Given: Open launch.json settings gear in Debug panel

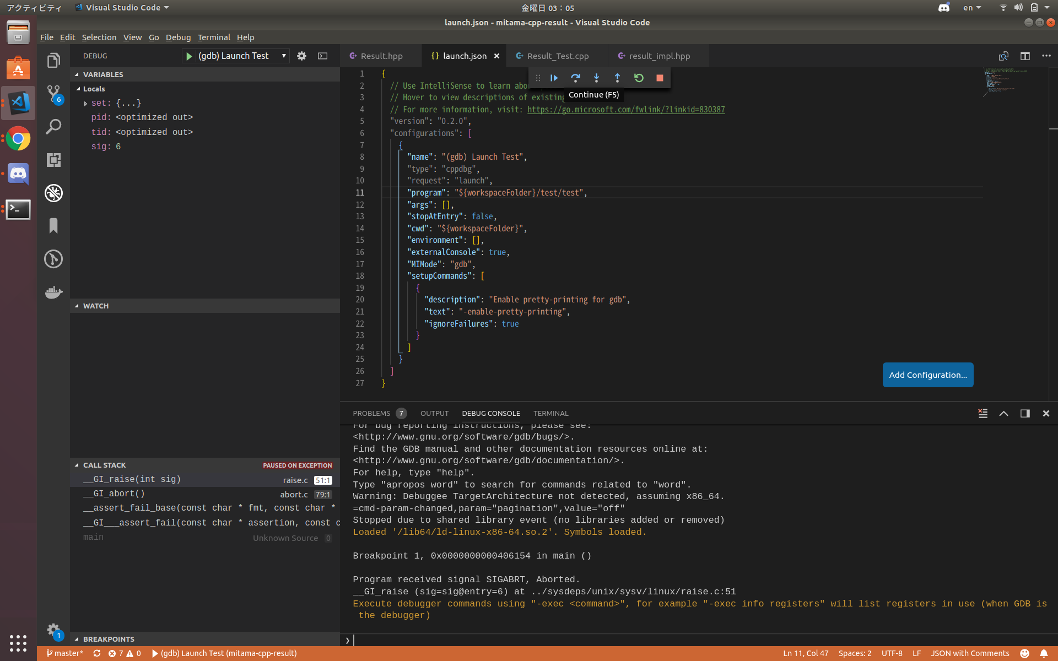Looking at the screenshot, I should point(301,56).
